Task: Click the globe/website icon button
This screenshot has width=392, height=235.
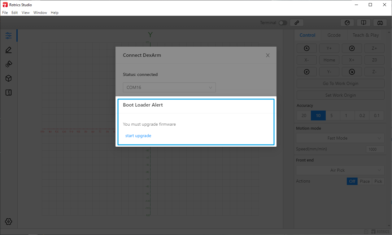Action: coord(347,23)
